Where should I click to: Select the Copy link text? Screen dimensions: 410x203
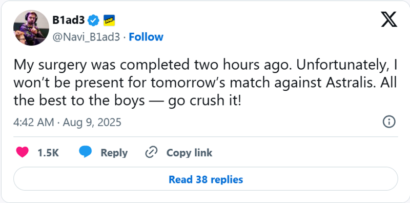coord(189,153)
